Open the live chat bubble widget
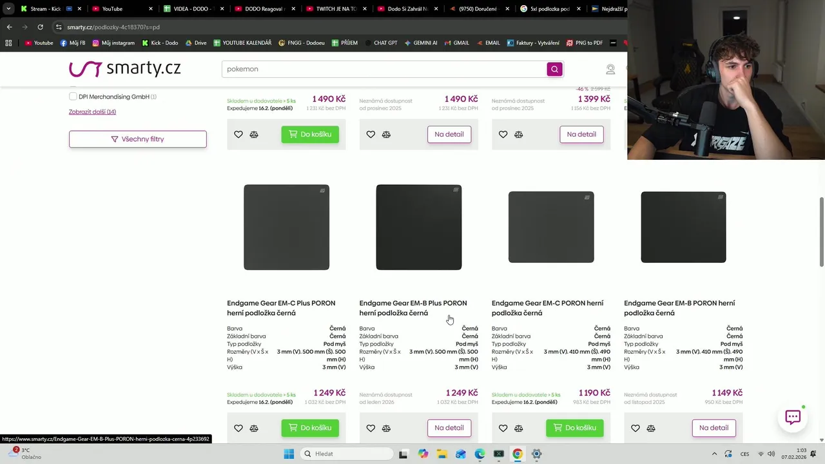The image size is (825, 464). pos(793,417)
